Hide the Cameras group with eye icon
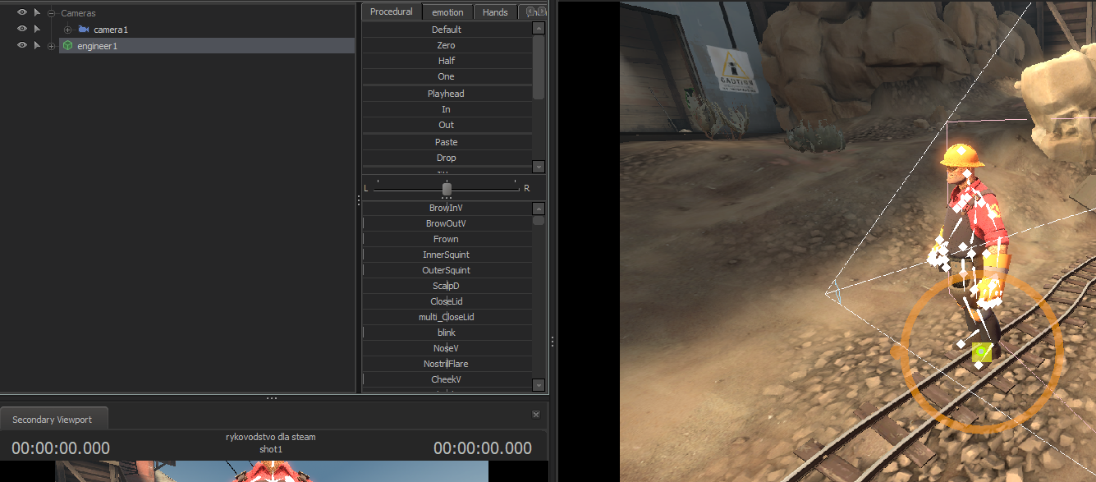Screen dimensions: 1096x482 21,13
